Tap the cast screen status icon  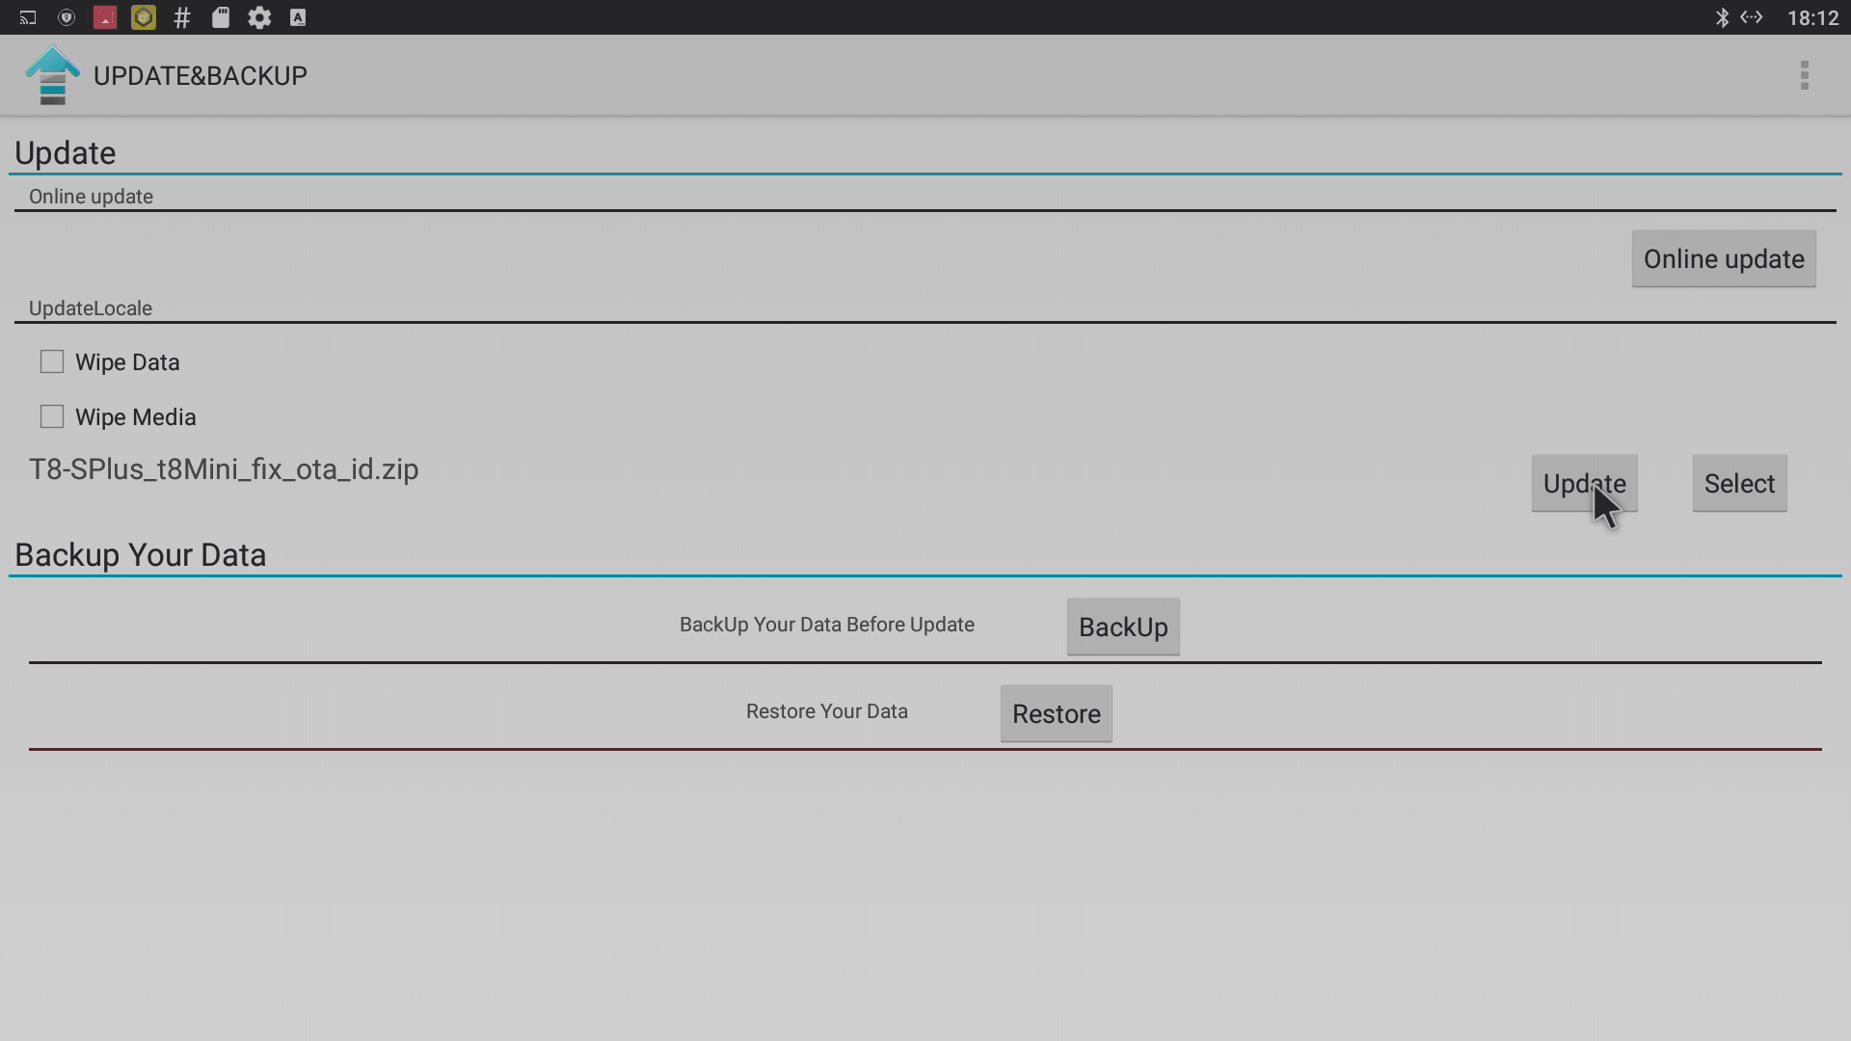[28, 17]
